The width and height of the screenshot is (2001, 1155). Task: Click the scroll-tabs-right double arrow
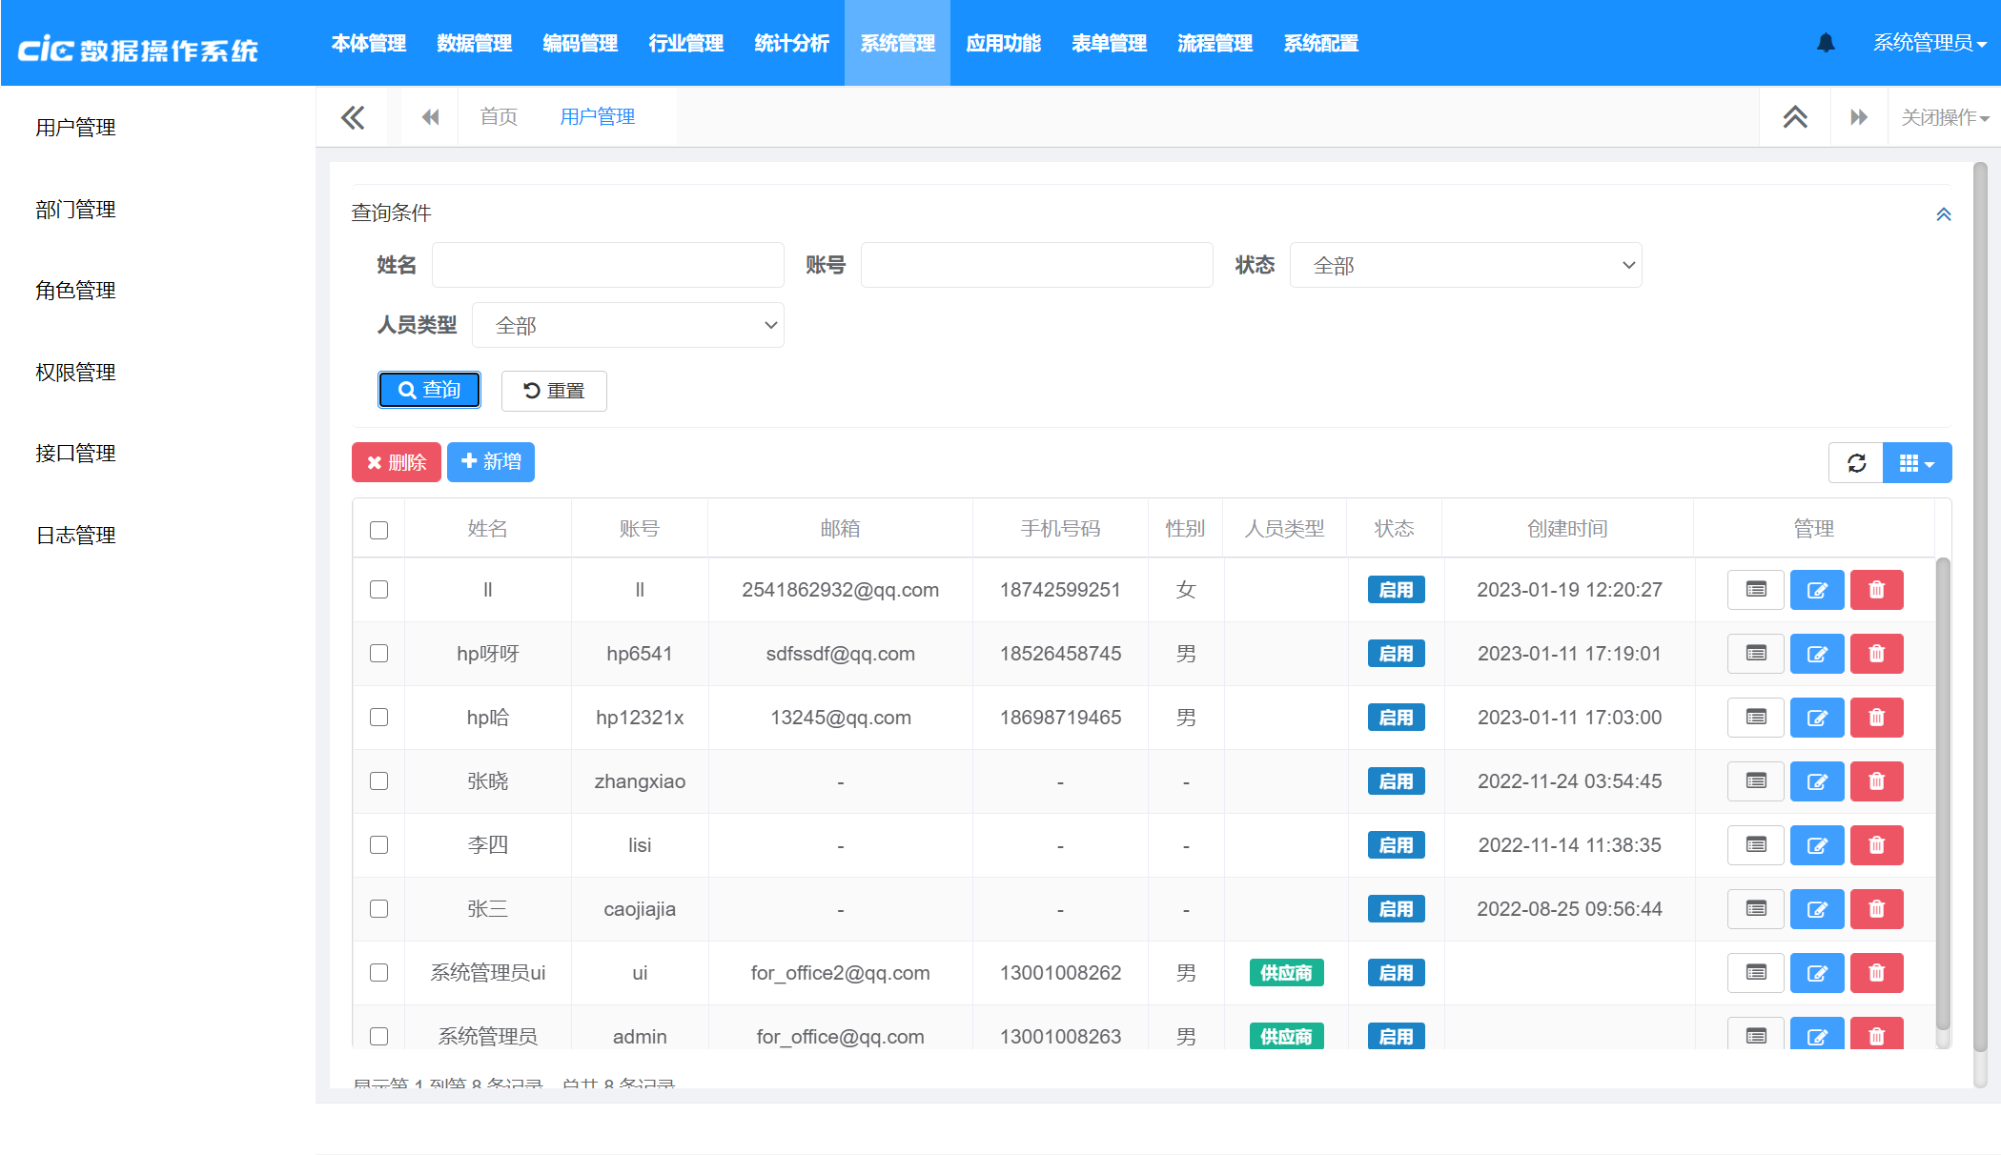pyautogui.click(x=1859, y=117)
